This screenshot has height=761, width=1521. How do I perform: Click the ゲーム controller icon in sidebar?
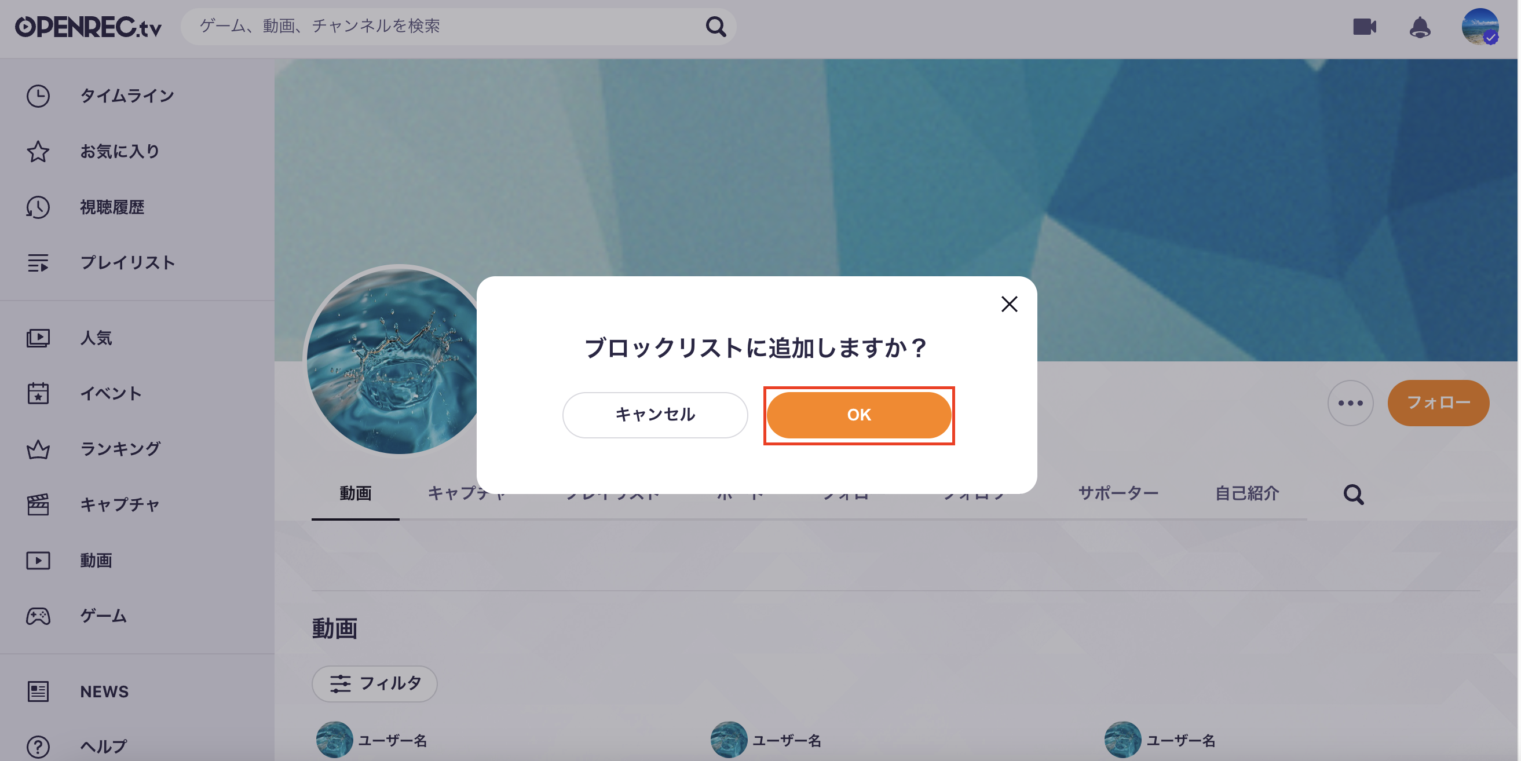(38, 616)
